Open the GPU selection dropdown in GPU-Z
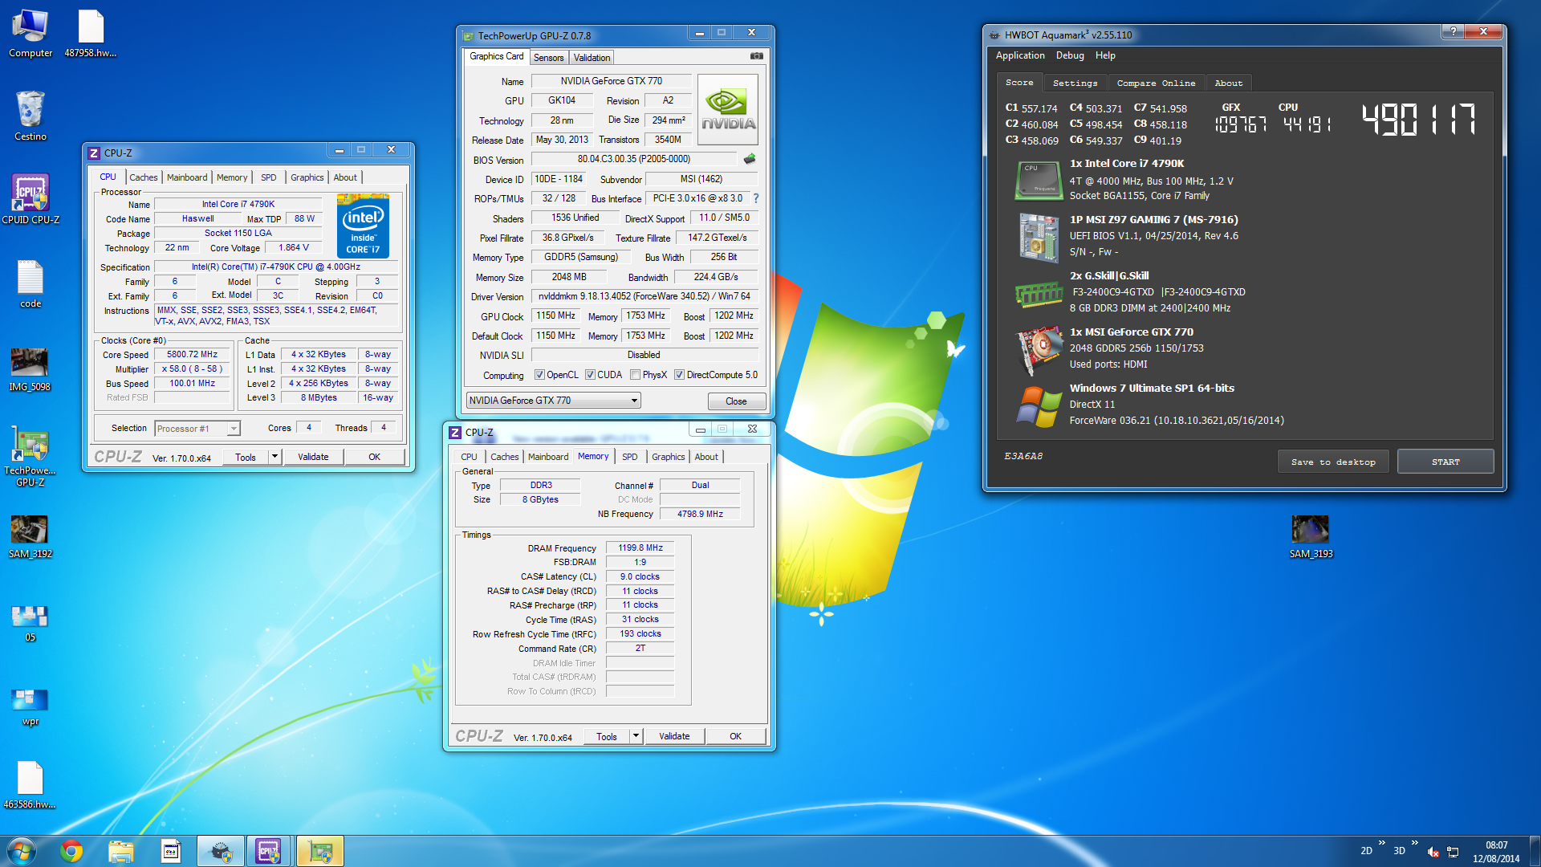The width and height of the screenshot is (1541, 867). point(553,401)
